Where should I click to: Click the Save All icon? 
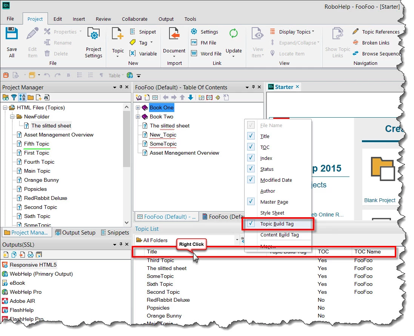coord(12,34)
